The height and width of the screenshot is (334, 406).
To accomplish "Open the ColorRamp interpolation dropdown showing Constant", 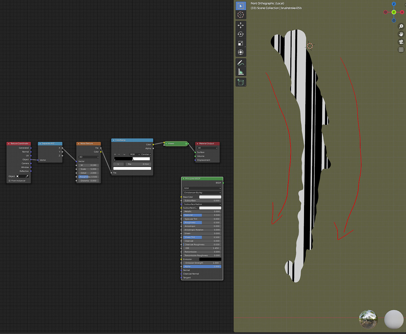I will coord(146,154).
